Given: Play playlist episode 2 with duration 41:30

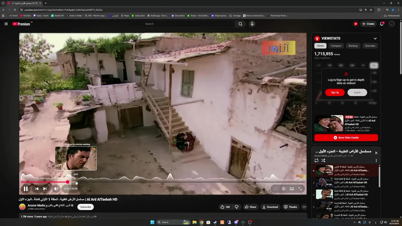Looking at the screenshot, I should 345,182.
